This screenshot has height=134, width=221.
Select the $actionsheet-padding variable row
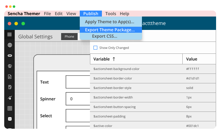pyautogui.click(x=153, y=116)
